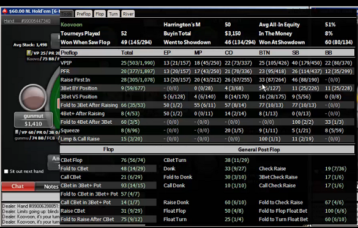
Task: Click gunmut's round avatar image
Action: pyautogui.click(x=33, y=97)
